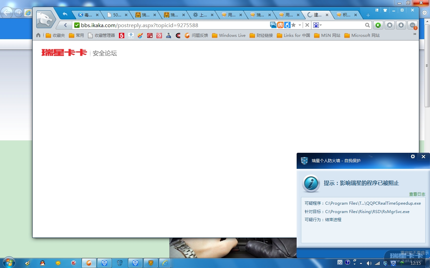Close the 瑞星个人防火墙 popup
430x268 pixels.
click(423, 156)
